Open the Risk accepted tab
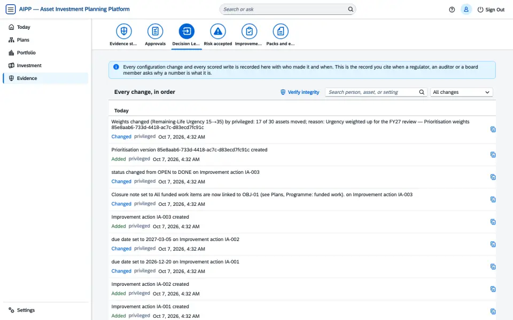 pos(218,35)
